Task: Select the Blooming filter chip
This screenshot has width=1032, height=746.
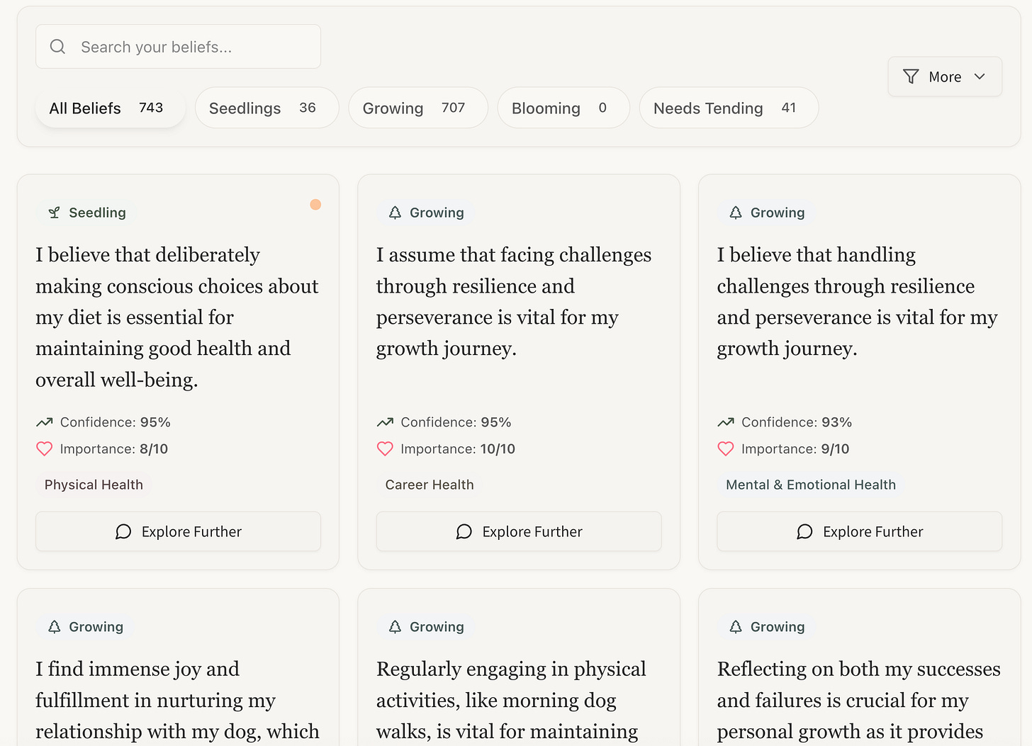Action: point(563,108)
